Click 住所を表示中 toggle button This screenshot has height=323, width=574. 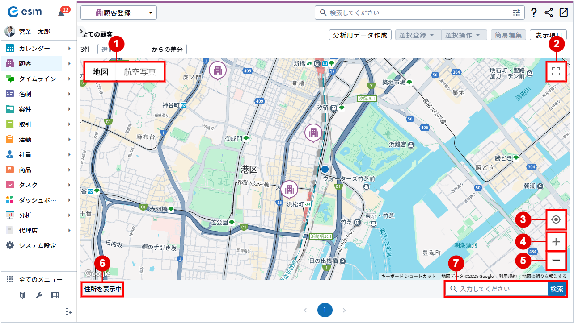pos(103,289)
